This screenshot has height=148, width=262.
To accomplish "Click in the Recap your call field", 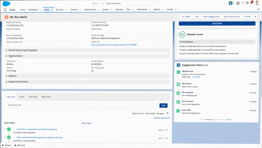I will tap(82, 105).
